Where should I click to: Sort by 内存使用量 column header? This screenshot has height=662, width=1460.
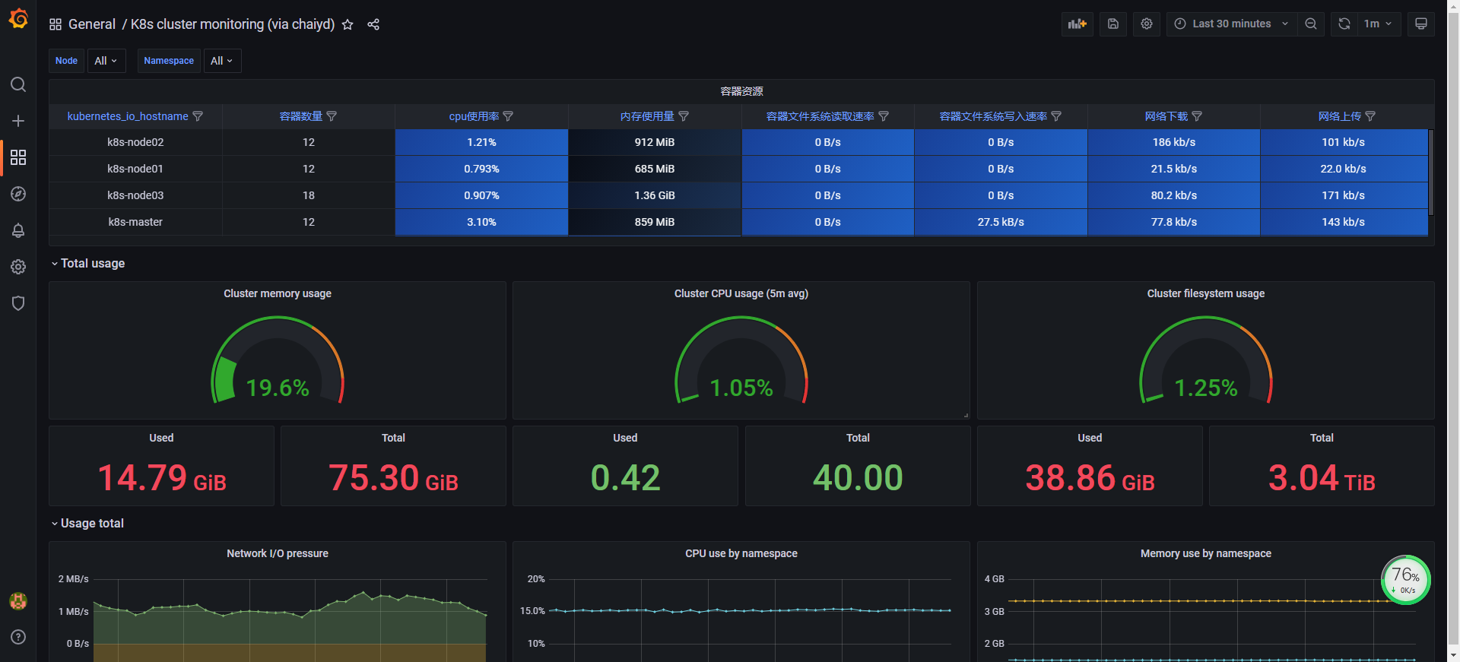[647, 116]
